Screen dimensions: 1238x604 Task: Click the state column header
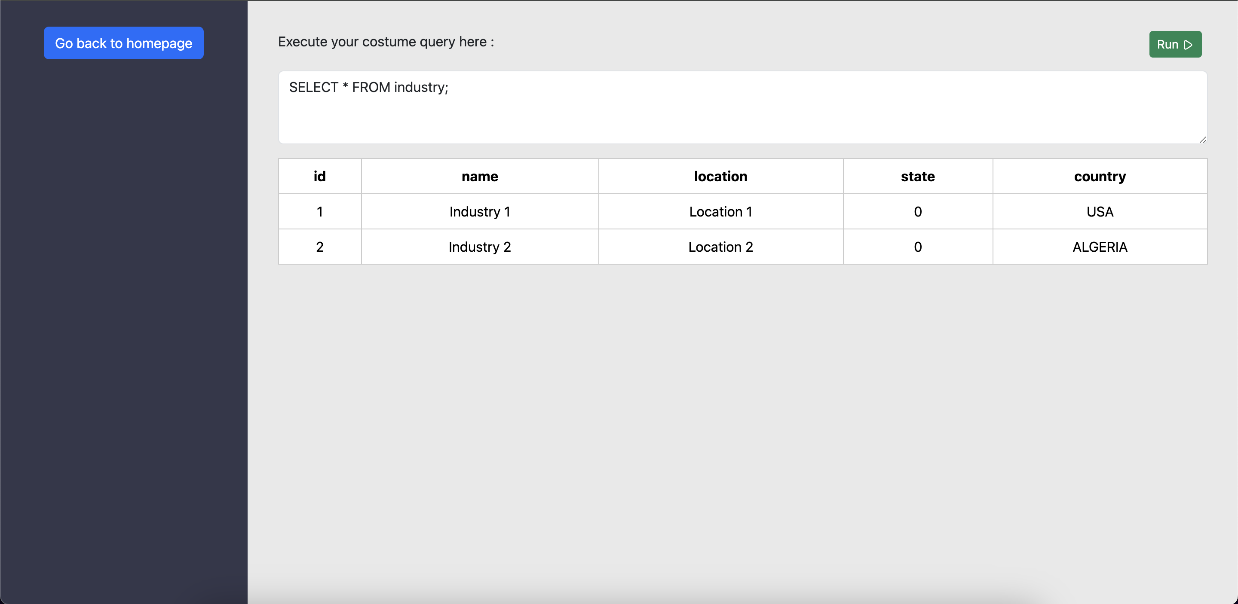click(x=917, y=176)
